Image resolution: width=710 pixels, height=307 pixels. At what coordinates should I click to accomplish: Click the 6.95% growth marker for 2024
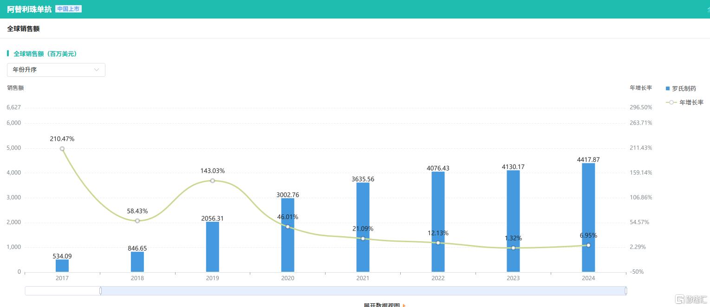(x=588, y=245)
